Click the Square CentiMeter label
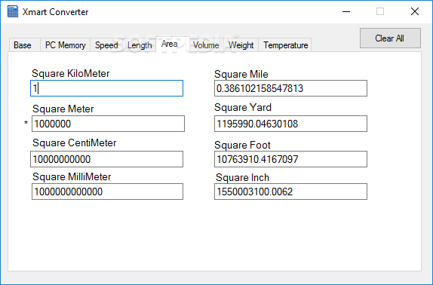433x285 pixels. point(74,143)
